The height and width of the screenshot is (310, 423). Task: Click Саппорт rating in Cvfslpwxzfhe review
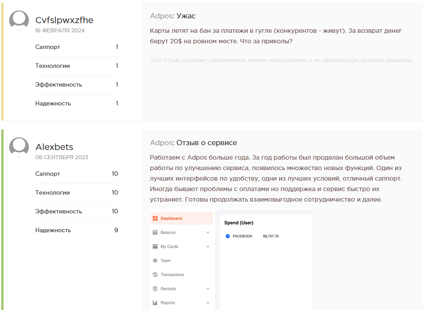pos(76,47)
